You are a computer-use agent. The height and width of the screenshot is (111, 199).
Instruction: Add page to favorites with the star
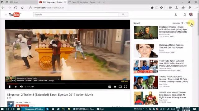click(161, 8)
